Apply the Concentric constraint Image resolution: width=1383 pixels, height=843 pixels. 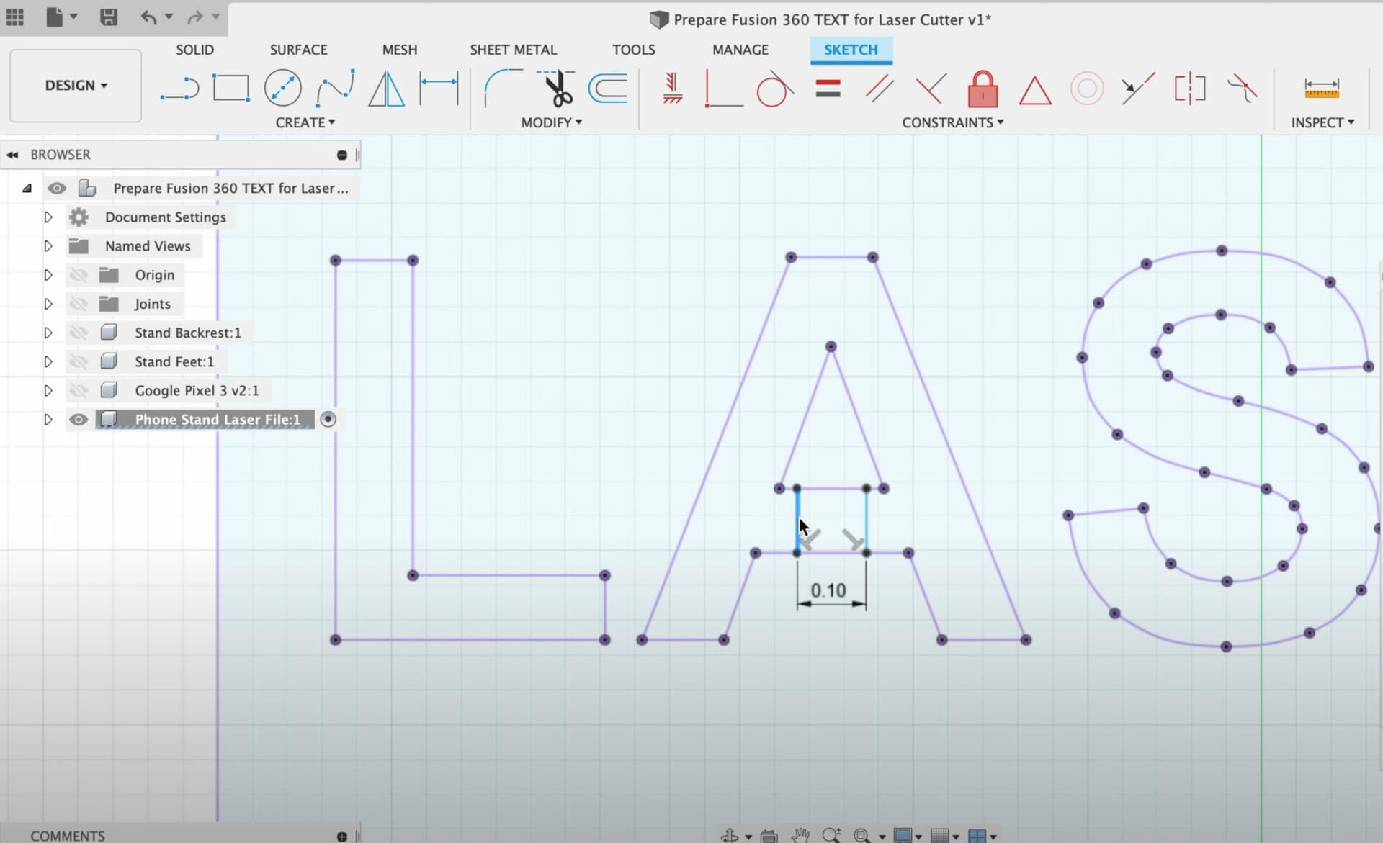[x=1087, y=89]
